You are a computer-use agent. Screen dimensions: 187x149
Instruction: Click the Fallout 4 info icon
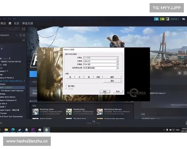pos(185,73)
